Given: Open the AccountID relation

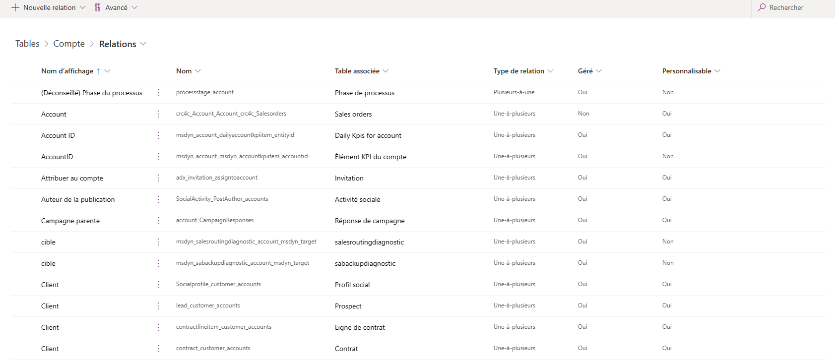Looking at the screenshot, I should tap(57, 157).
